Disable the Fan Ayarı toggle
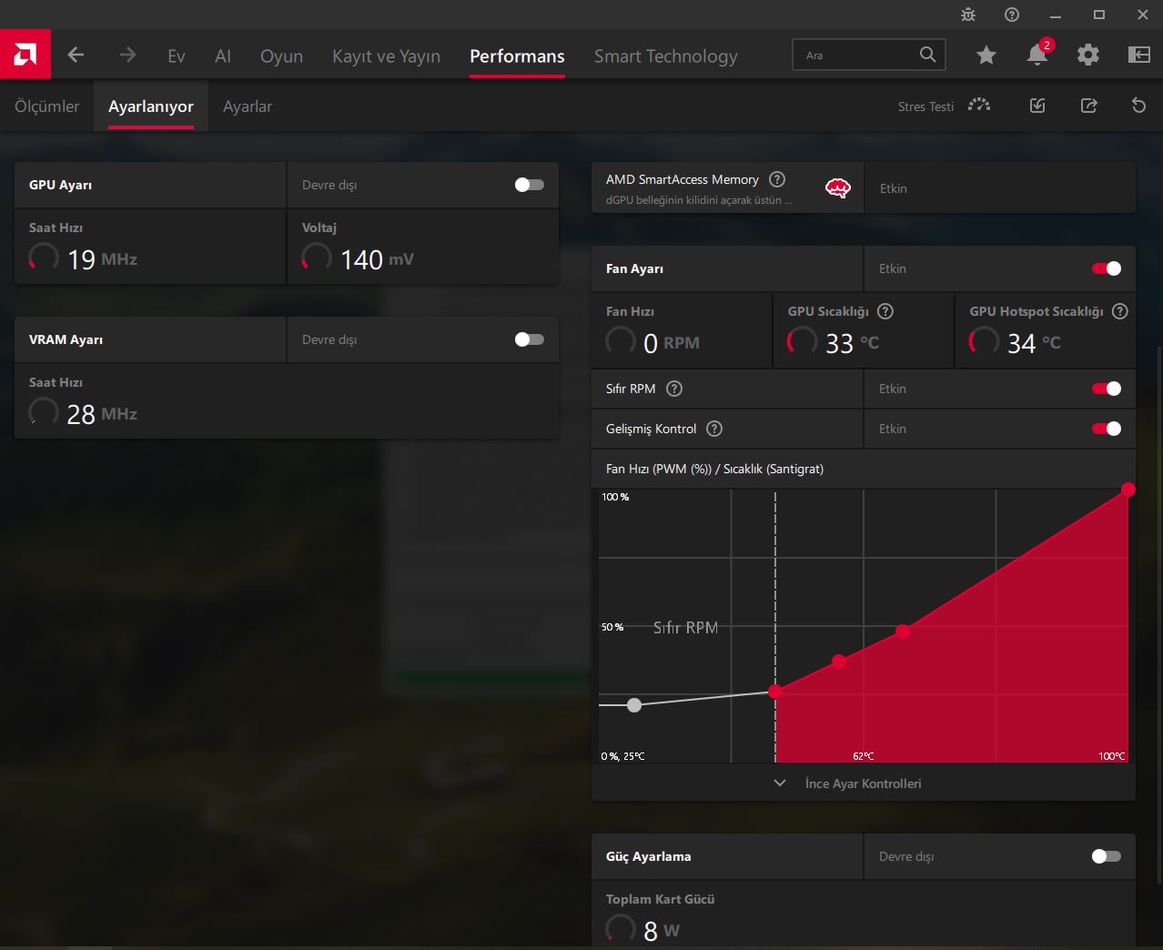 tap(1107, 268)
